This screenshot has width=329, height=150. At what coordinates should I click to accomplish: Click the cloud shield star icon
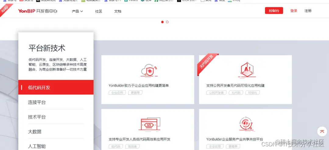click(149, 71)
